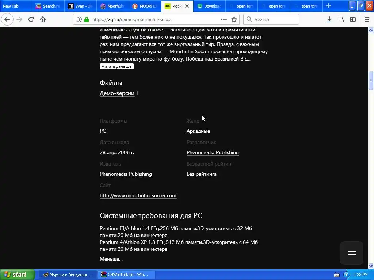Viewport: 374px width, 280px height.
Task: Collapse requirements with Меньше...
Action: click(x=111, y=259)
